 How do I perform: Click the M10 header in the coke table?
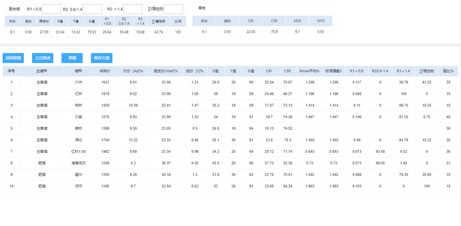[x=321, y=21]
